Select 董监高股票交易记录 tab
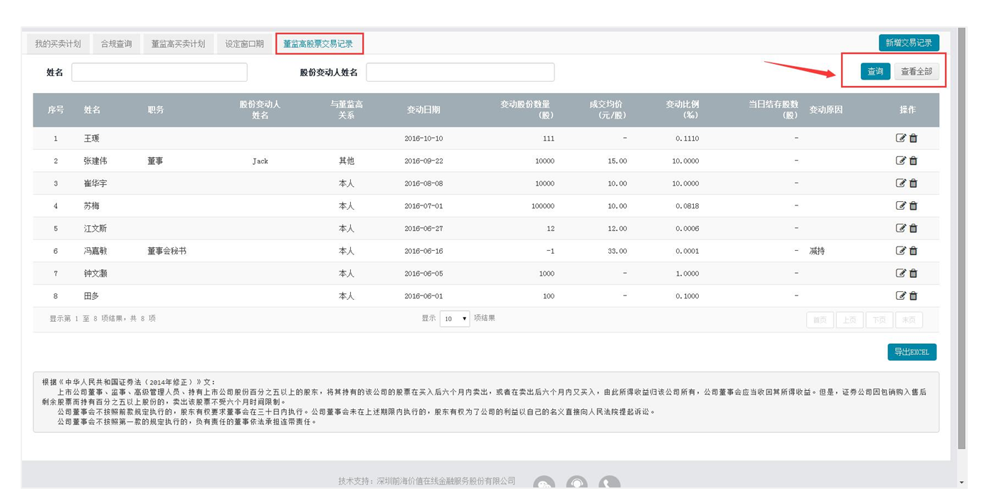Screen dimensions: 992x496 click(318, 44)
